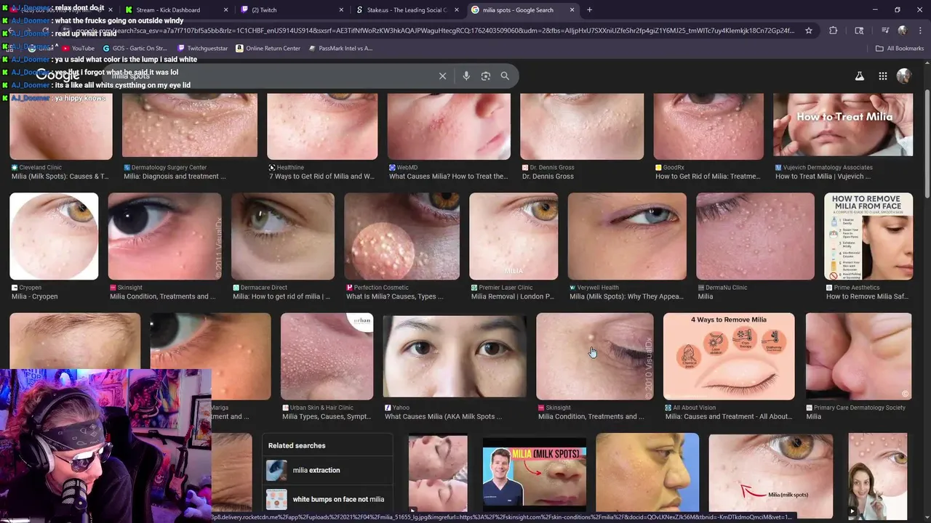Open the 4 Ways to Remove Milia graphic
This screenshot has height=523, width=931.
click(x=729, y=356)
